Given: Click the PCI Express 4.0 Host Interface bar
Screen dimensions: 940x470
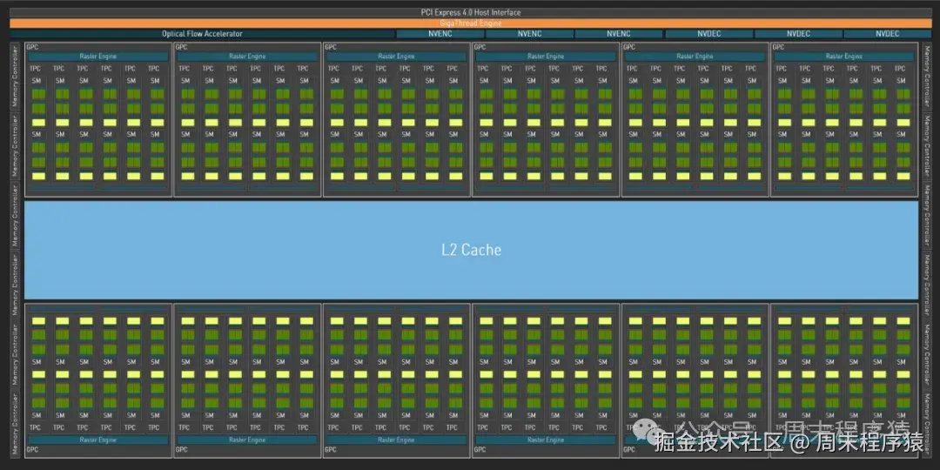Looking at the screenshot, I should pos(471,12).
